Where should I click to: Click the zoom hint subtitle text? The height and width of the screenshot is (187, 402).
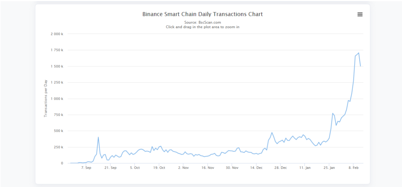pyautogui.click(x=203, y=27)
